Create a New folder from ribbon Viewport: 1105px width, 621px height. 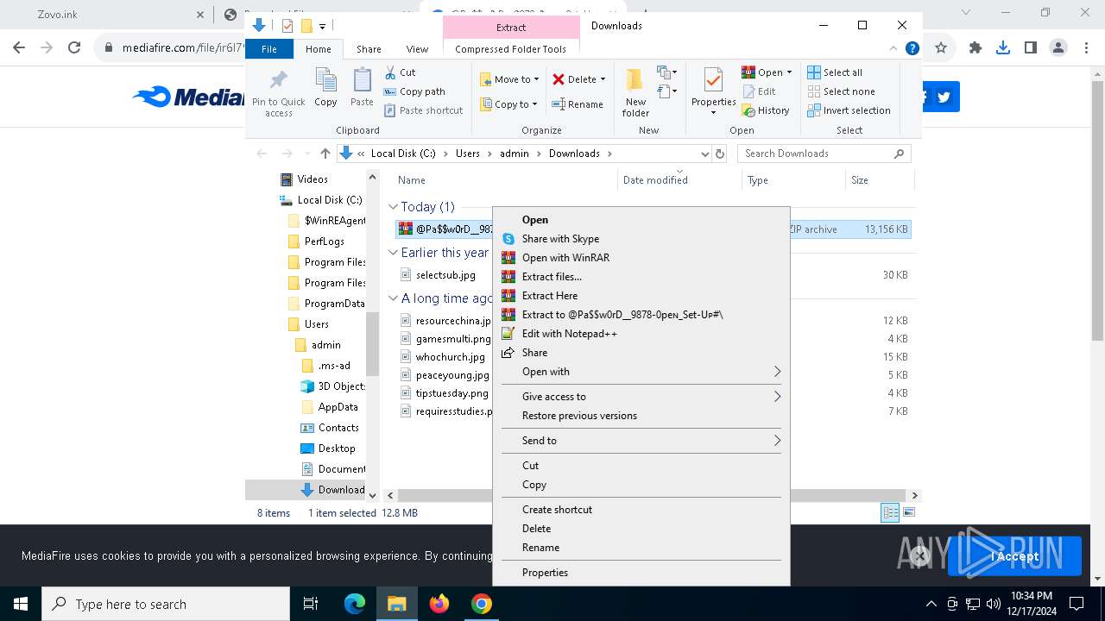click(x=635, y=93)
